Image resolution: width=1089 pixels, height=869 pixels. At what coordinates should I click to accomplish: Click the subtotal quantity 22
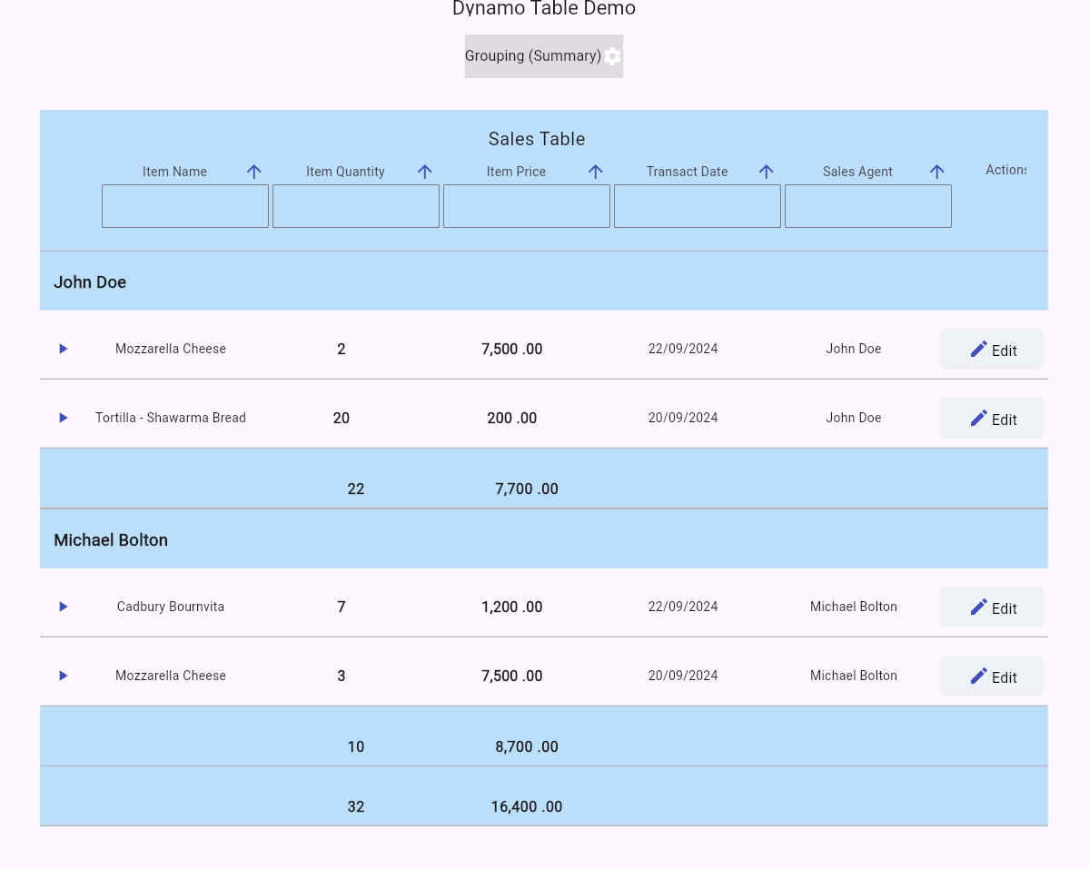(x=356, y=489)
